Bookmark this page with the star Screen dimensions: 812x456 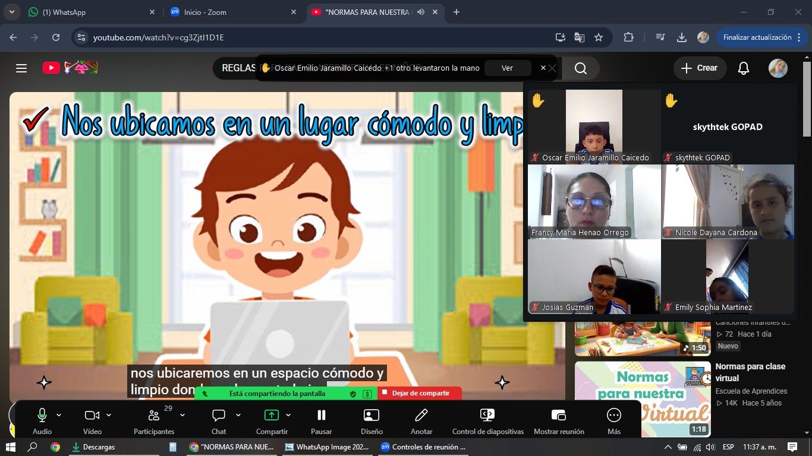click(x=599, y=37)
